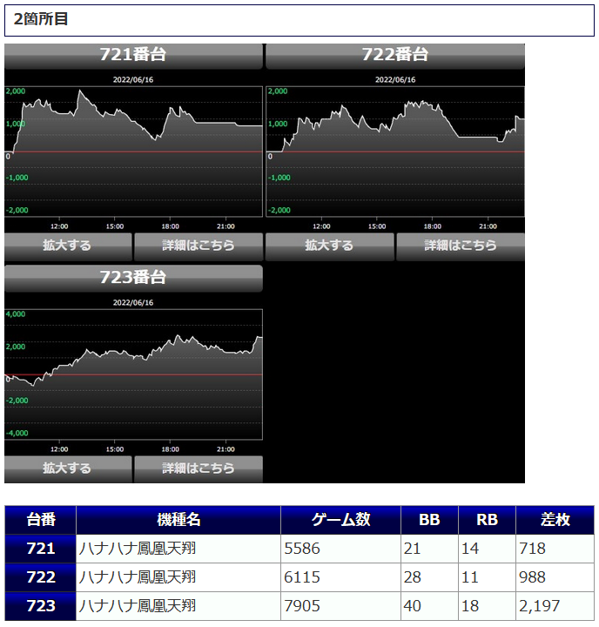Click ハナハナ鳳凰天翔 in the 723 row

point(138,606)
